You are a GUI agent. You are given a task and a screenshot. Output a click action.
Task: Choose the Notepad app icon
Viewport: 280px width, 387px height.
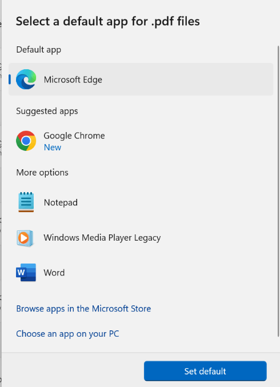(26, 202)
